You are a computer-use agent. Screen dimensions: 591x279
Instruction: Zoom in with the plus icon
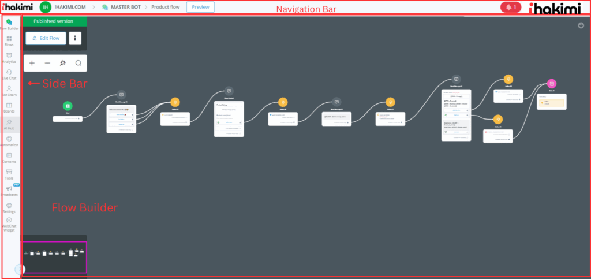(x=32, y=63)
